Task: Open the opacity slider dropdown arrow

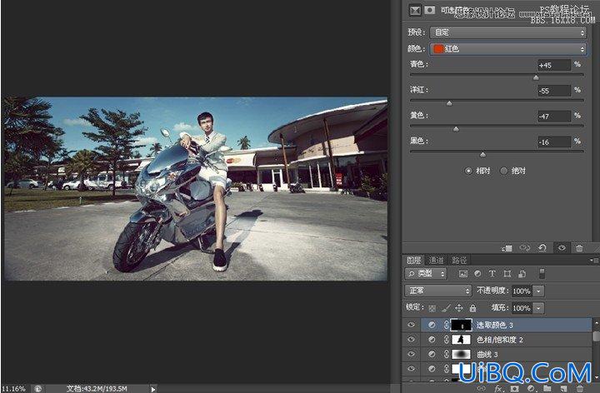Action: click(538, 291)
